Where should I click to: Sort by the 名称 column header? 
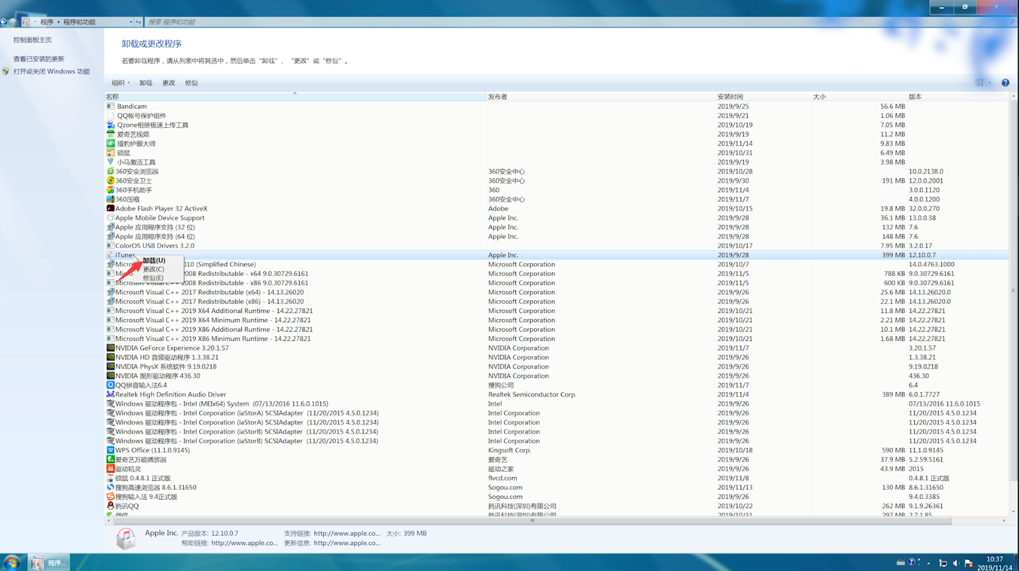295,96
